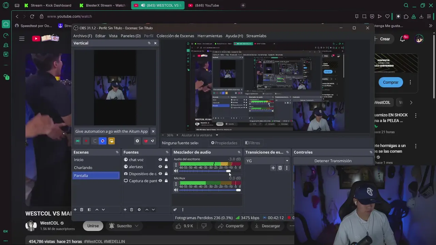The height and width of the screenshot is (245, 436).
Task: Adjust Audio del escritorio volume slider
Action: 228,171
